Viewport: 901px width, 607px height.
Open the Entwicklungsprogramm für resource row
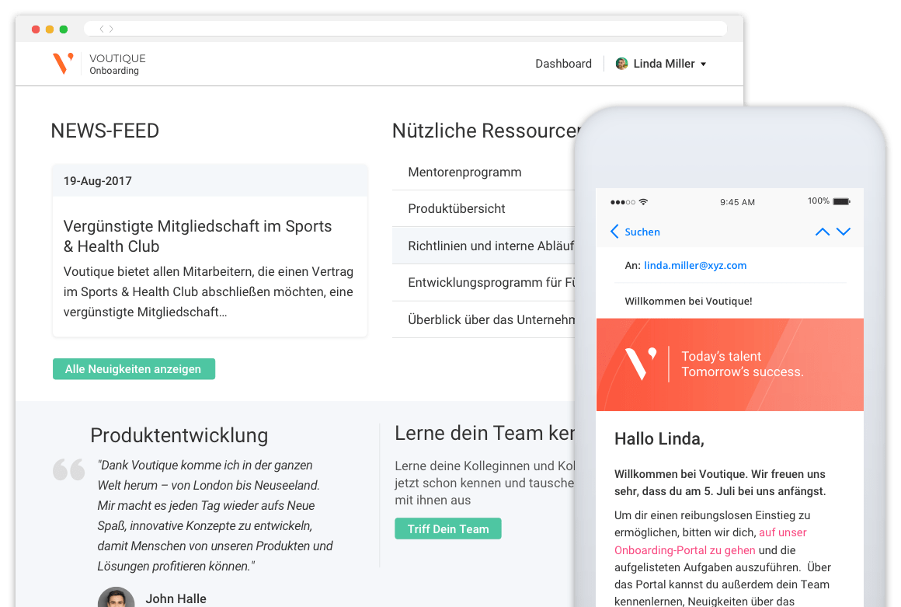pyautogui.click(x=483, y=282)
